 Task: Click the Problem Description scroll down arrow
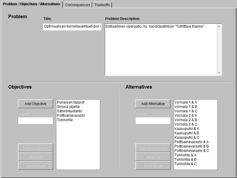219,73
